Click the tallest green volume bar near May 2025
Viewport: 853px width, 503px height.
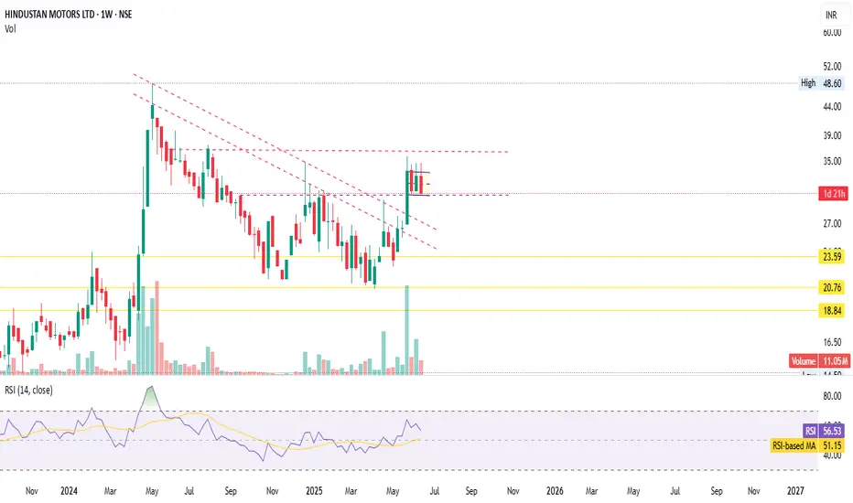tap(406, 329)
